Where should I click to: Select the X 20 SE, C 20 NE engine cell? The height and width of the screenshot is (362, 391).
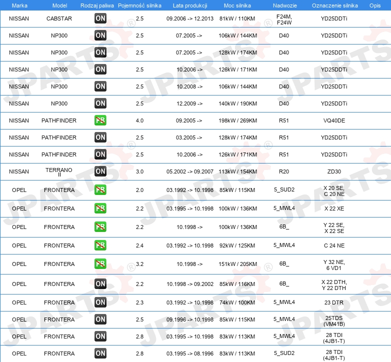[334, 191]
